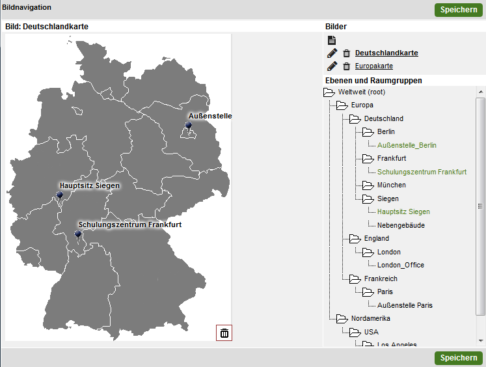486x367 pixels.
Task: Click the Schulungszentrum Frankfurt map label
Action: point(130,224)
